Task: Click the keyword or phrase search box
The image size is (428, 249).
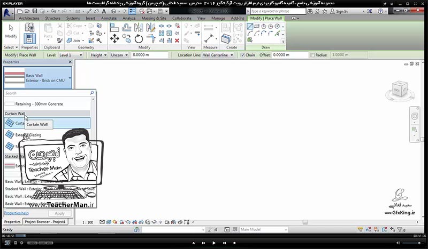Action: tap(278, 11)
